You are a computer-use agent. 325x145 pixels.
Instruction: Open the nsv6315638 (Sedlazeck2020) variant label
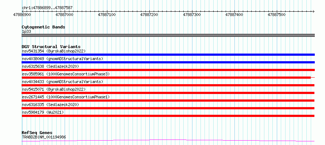pos(50,66)
